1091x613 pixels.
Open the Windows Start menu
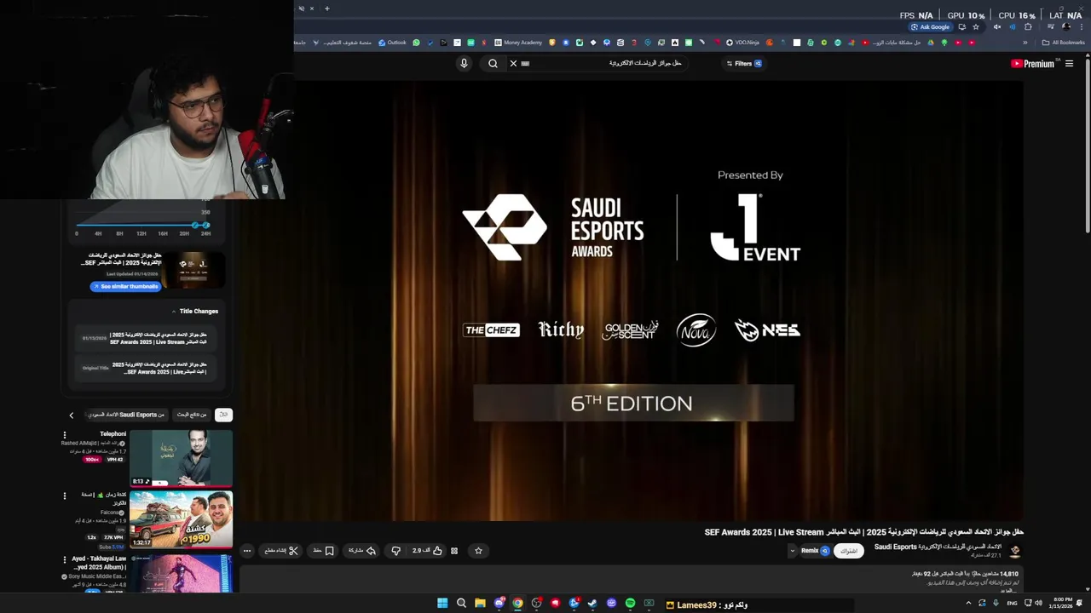coord(442,604)
